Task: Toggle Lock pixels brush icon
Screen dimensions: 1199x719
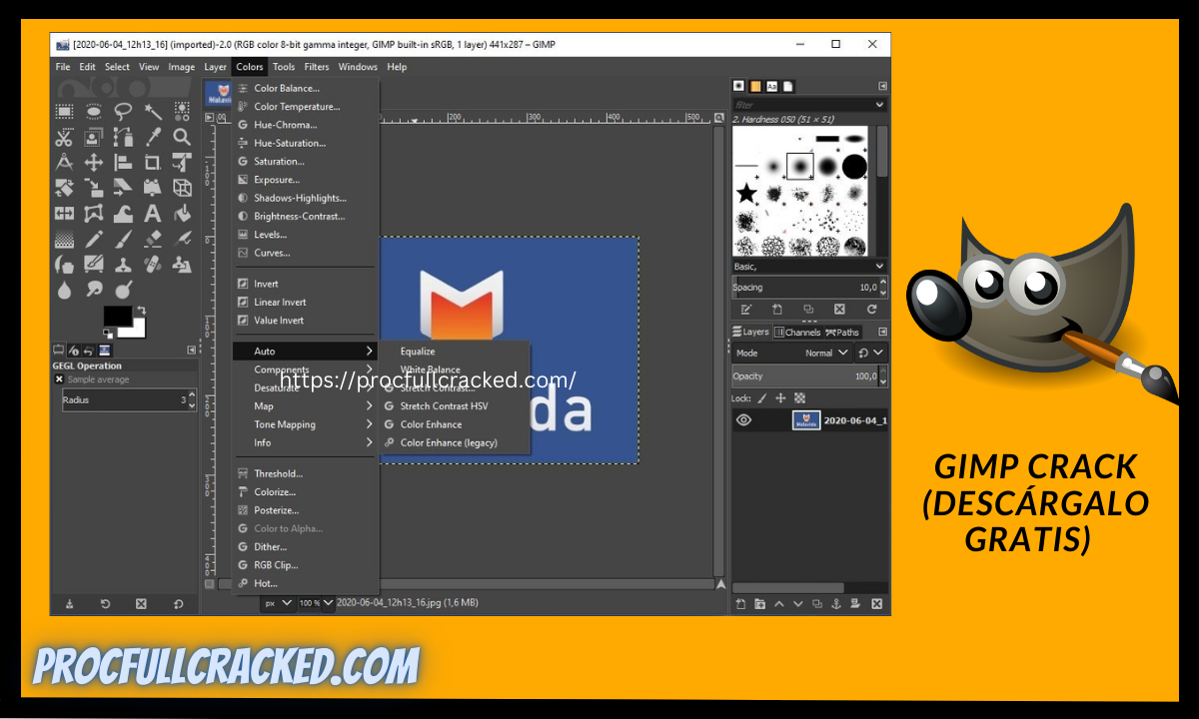Action: pyautogui.click(x=763, y=397)
